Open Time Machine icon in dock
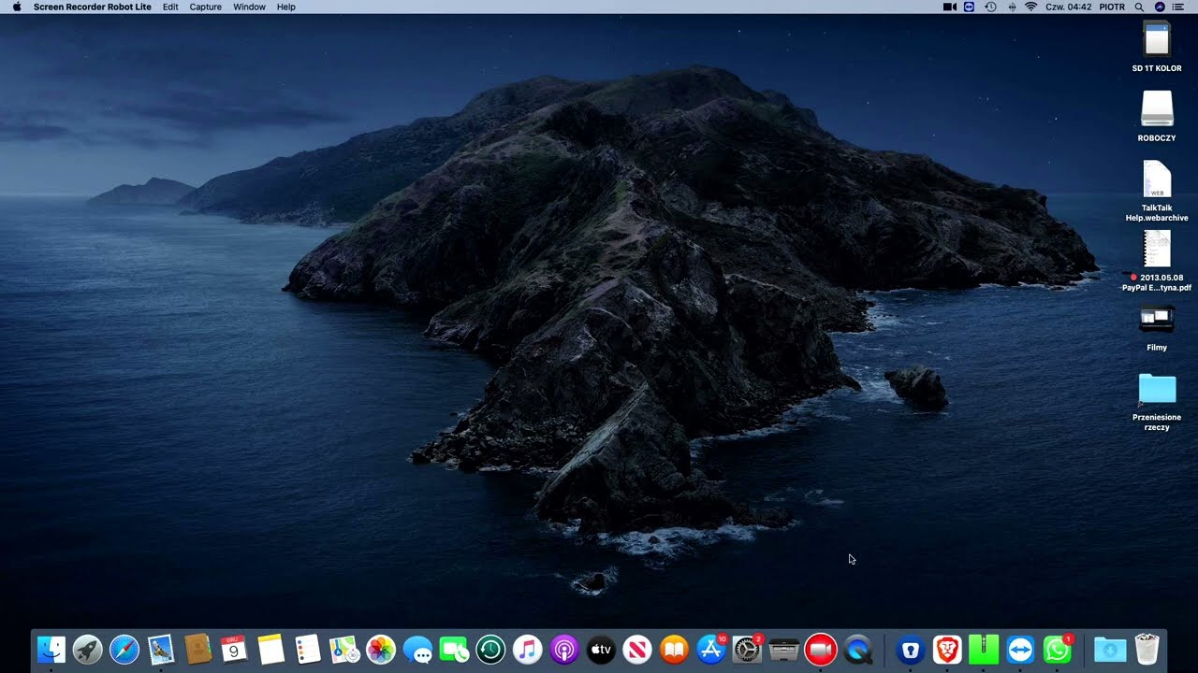The width and height of the screenshot is (1198, 673). pyautogui.click(x=490, y=649)
